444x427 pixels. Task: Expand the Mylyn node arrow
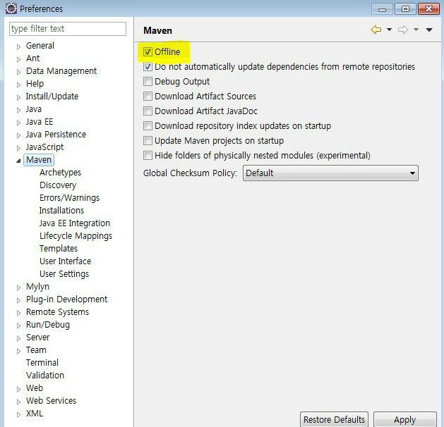pos(18,287)
